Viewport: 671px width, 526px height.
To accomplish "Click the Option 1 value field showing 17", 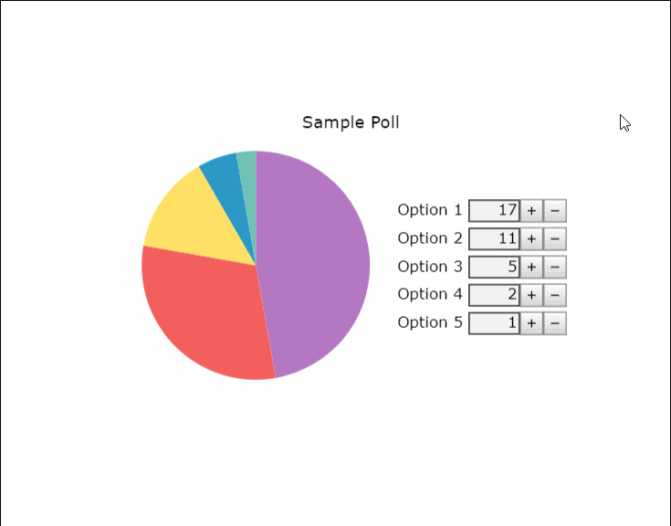I will (x=494, y=211).
